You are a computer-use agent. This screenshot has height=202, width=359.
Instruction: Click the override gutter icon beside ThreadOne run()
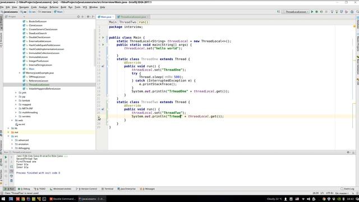[x=103, y=66]
